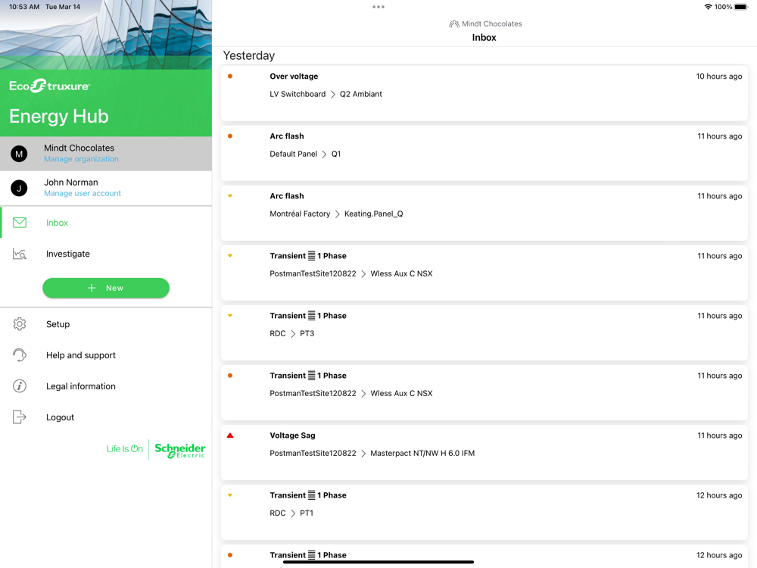Open the Arc flash Default Panel alarm
Image resolution: width=757 pixels, height=568 pixels.
484,153
